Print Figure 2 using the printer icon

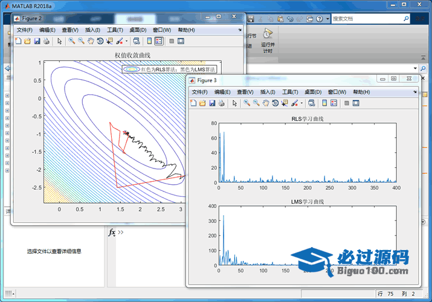coord(47,41)
